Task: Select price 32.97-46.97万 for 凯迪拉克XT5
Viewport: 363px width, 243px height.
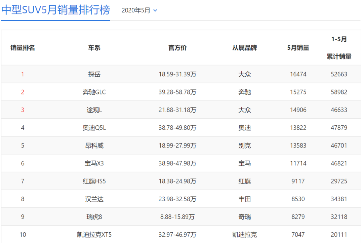Action: [x=177, y=235]
